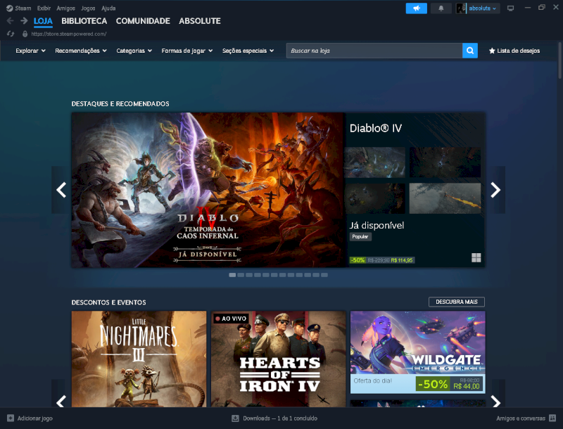
Task: Switch to the COMUNIDADE tab
Action: coord(143,21)
